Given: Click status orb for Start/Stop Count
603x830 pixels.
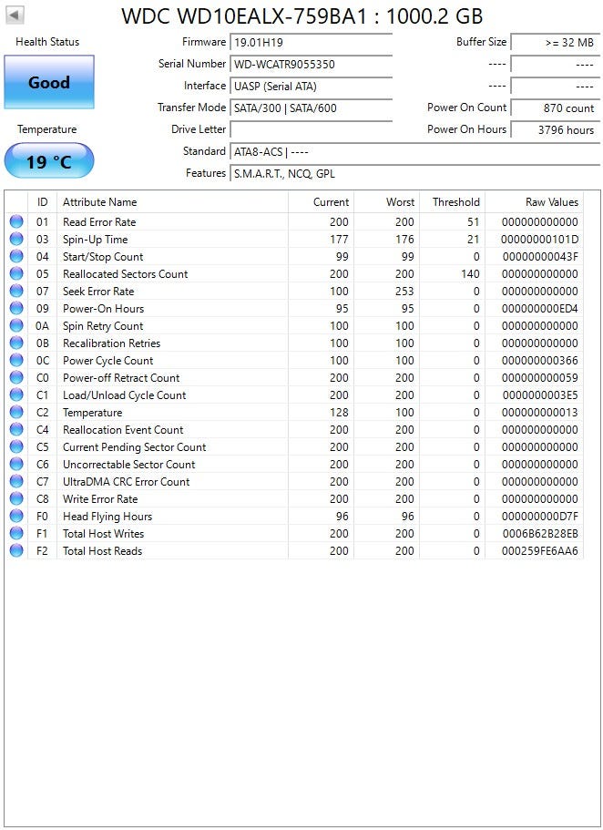Looking at the screenshot, I should (16, 257).
